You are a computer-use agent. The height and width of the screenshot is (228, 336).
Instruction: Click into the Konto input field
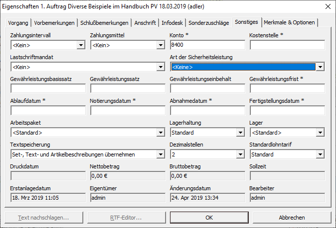point(207,45)
